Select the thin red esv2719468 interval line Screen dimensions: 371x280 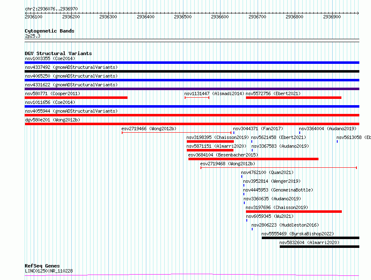279,168
